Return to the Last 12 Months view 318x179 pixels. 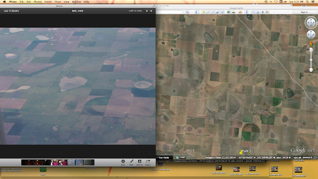coord(11,11)
